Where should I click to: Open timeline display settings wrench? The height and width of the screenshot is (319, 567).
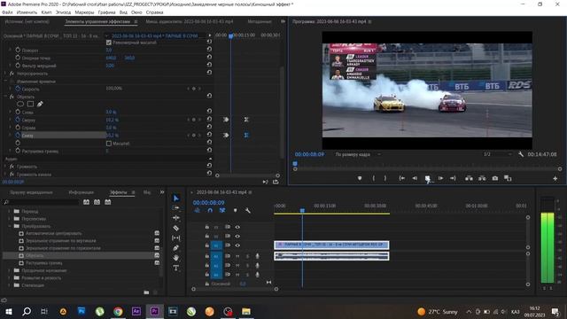coord(248,211)
